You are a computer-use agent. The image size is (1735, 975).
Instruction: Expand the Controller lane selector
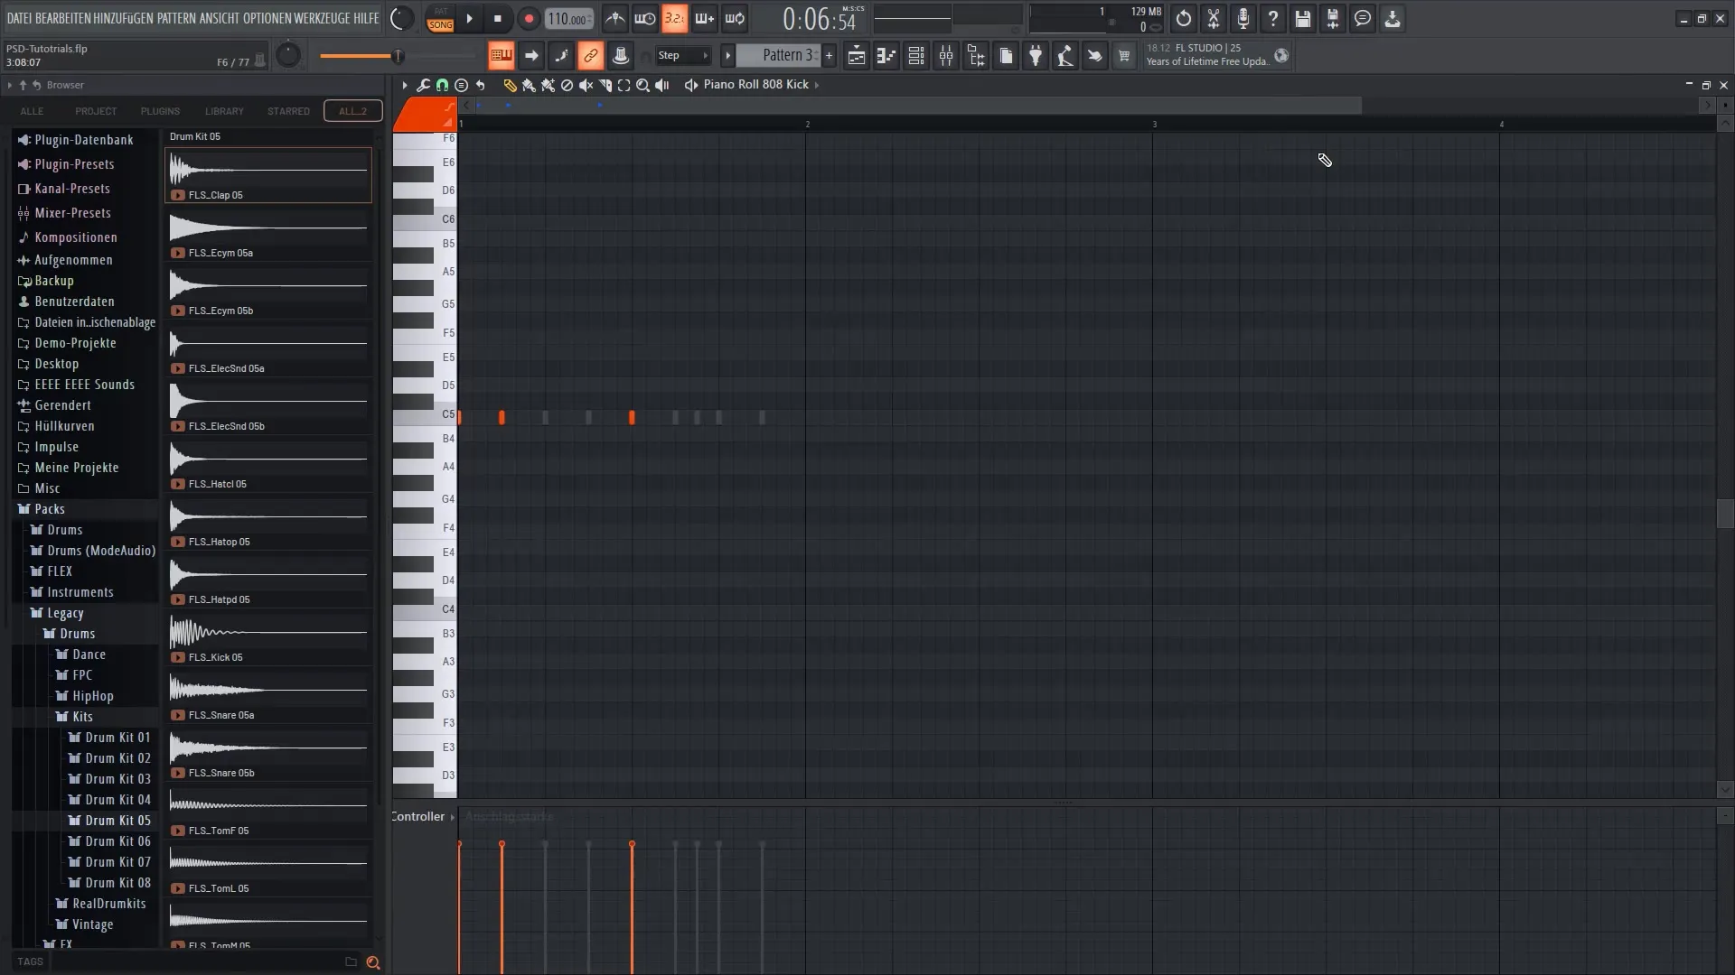tap(453, 817)
